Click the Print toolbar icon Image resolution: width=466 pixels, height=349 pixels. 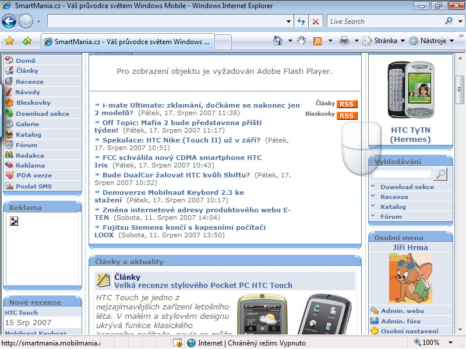coord(344,41)
